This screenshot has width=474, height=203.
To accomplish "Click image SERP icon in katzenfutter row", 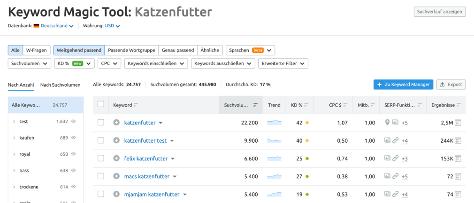I will [x=395, y=122].
